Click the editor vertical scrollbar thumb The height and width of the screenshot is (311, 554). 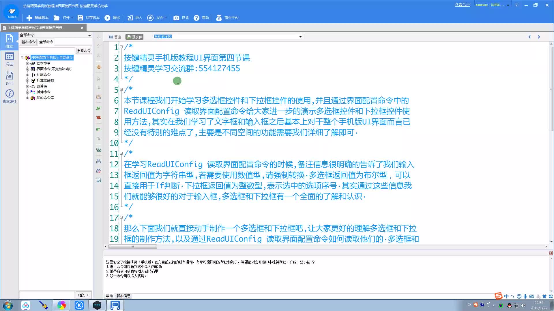551,89
